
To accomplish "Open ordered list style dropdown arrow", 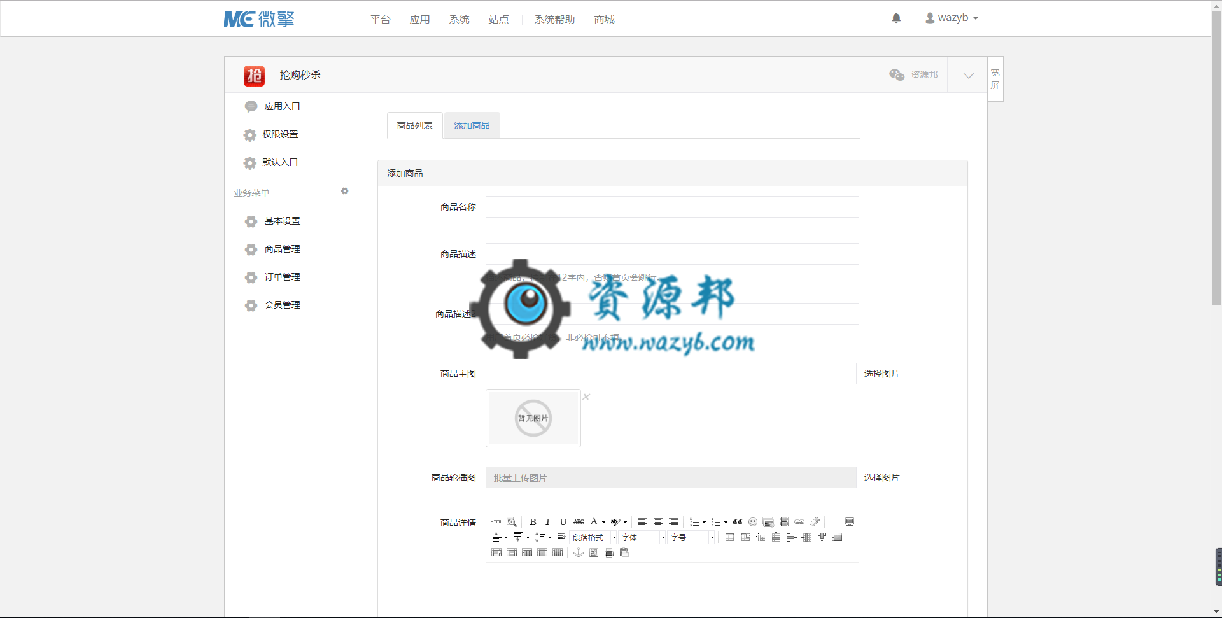I will coord(704,522).
